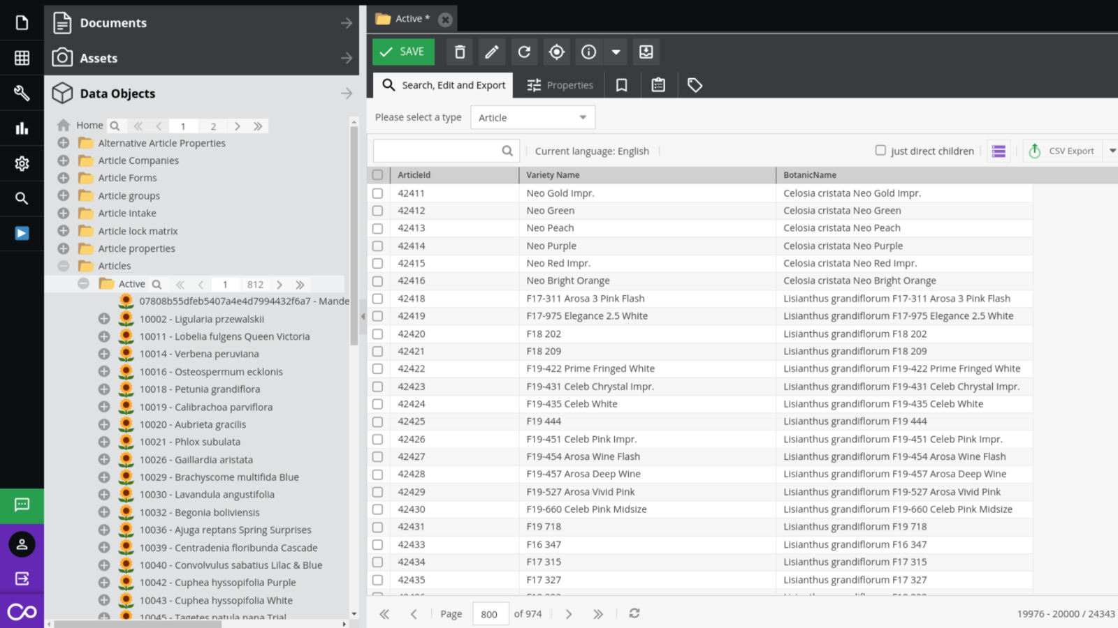Open the green chat notification icon
The image size is (1118, 628).
(22, 504)
